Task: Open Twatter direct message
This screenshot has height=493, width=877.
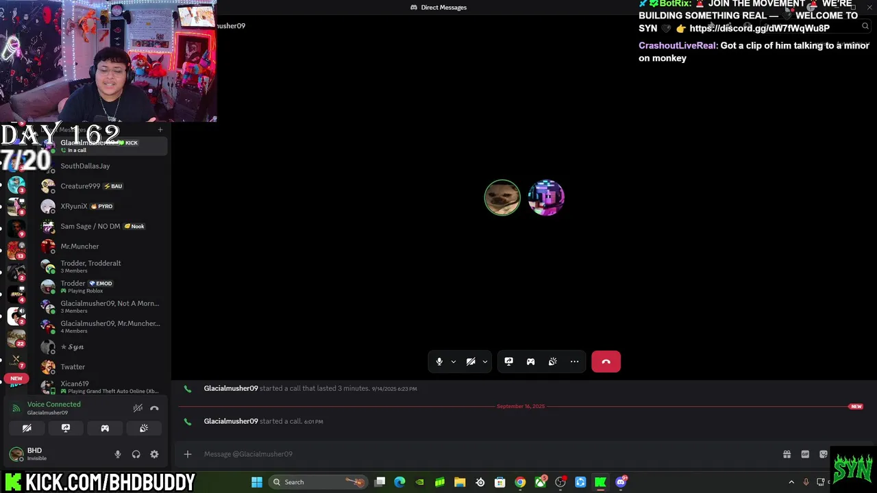Action: pyautogui.click(x=103, y=366)
